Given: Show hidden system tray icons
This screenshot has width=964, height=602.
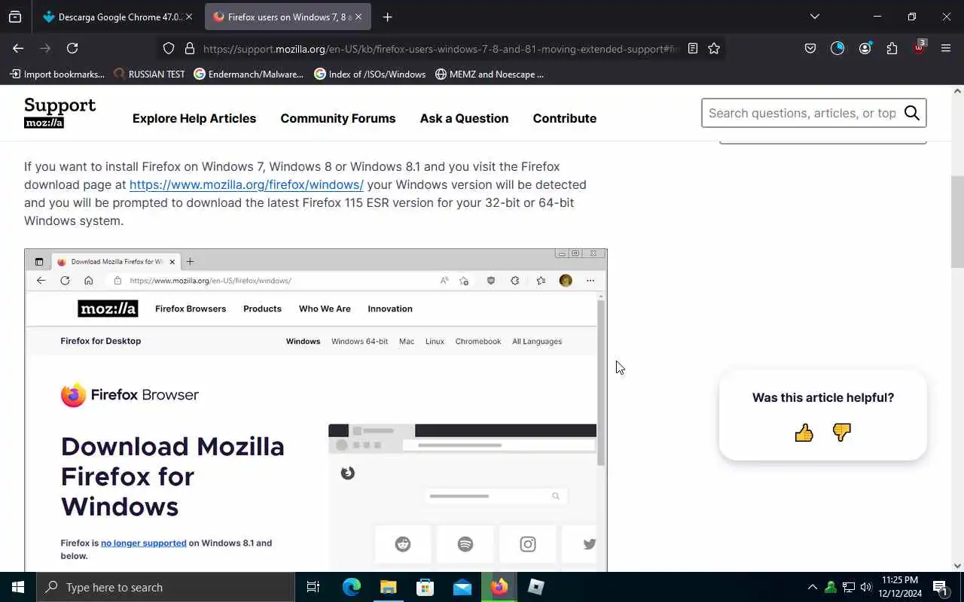Looking at the screenshot, I should click(812, 587).
